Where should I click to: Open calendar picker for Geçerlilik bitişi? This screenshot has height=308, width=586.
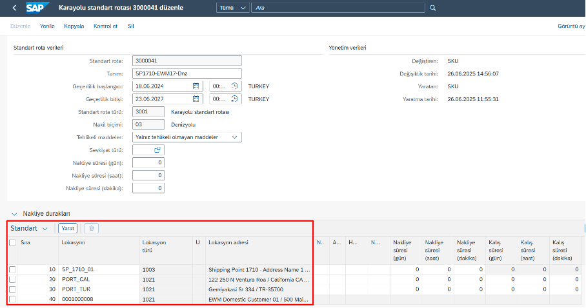pos(196,99)
